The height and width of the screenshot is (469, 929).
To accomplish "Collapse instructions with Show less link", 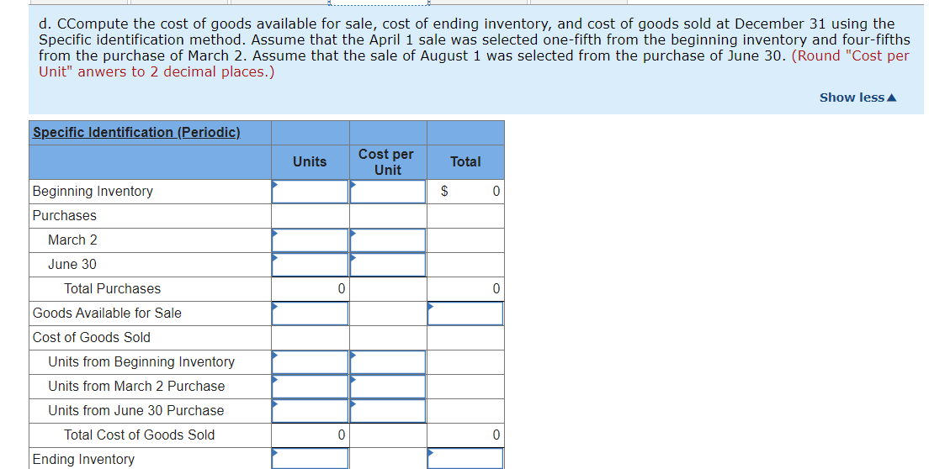I will pos(858,97).
